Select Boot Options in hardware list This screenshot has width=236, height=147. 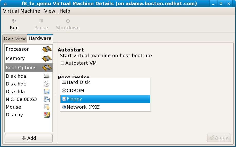[x=29, y=68]
